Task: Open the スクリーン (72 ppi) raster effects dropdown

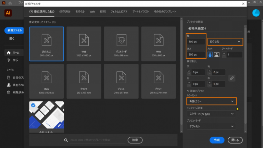Action: (211, 114)
